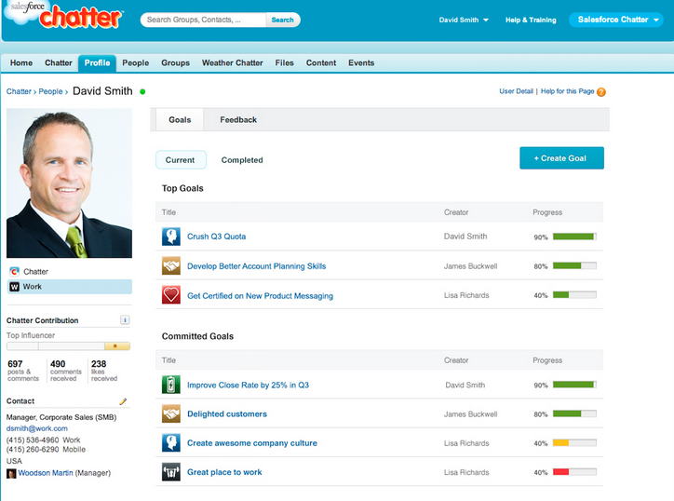Click the Chatter Contribution info icon
Viewport: 674px width, 501px height.
tap(125, 320)
